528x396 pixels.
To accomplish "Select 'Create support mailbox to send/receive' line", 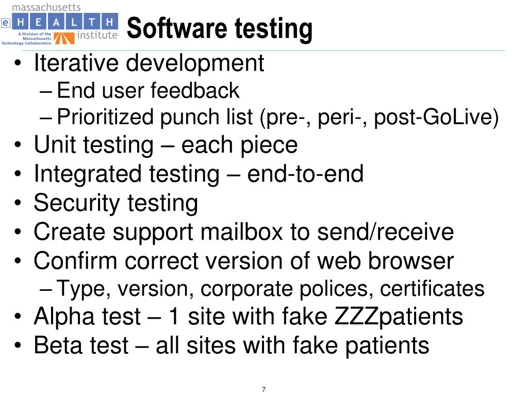I will [244, 232].
